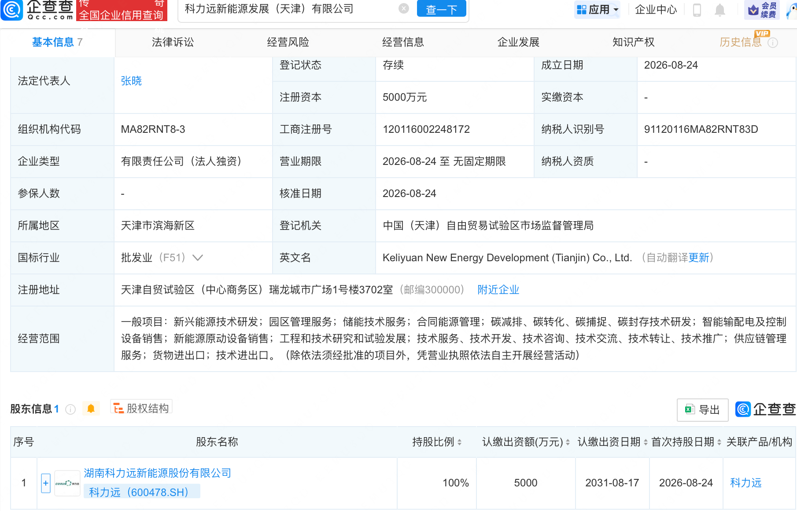Click organization code MA82RNT8-3
797x511 pixels.
point(153,129)
